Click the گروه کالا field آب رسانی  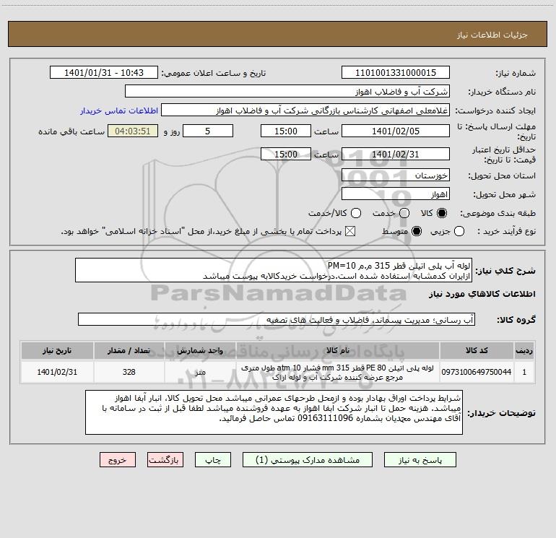tap(277, 319)
